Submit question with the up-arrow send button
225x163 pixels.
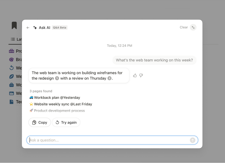point(193,140)
